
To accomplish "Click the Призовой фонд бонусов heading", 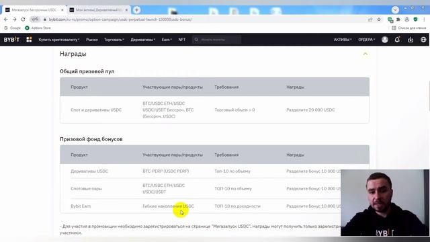I will [91, 139].
